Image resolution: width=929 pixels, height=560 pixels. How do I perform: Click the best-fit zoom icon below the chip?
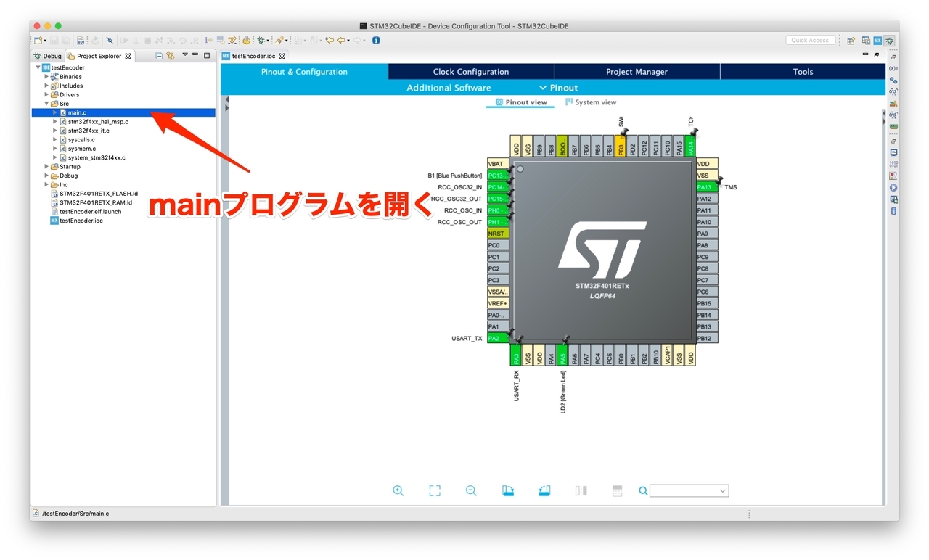click(435, 490)
